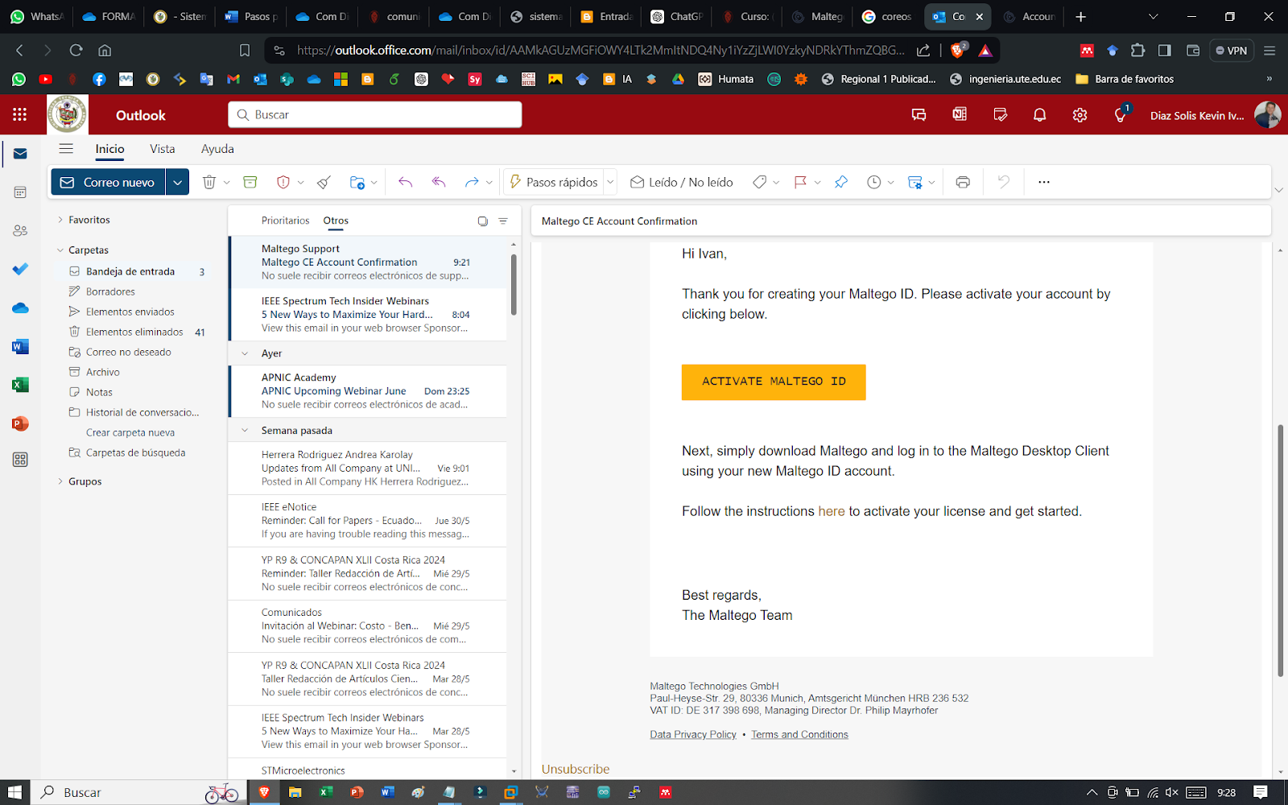Click the 'here' instructions link
Image resolution: width=1288 pixels, height=805 pixels.
tap(832, 511)
